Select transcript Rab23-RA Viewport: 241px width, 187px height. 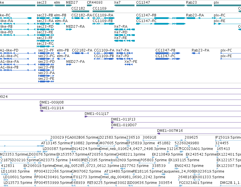point(199,18)
